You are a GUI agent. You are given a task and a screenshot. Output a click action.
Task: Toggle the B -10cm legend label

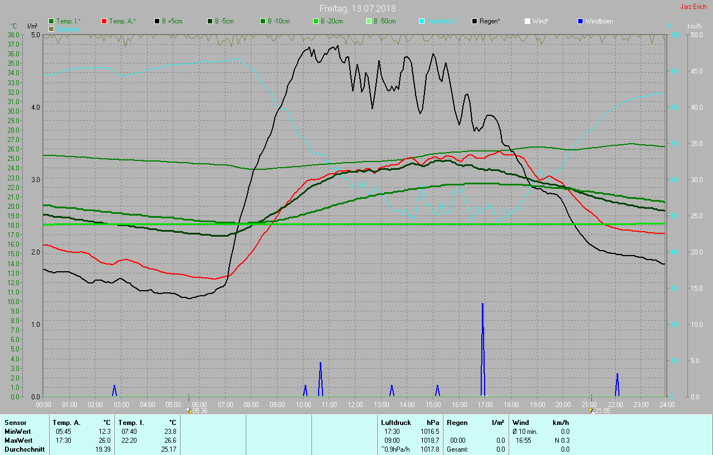[279, 21]
